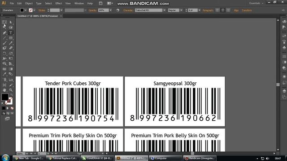Viewport: 287px width, 161px height.
Task: Change Screen Mode at toolbox bottom
Action: [x=7, y=119]
